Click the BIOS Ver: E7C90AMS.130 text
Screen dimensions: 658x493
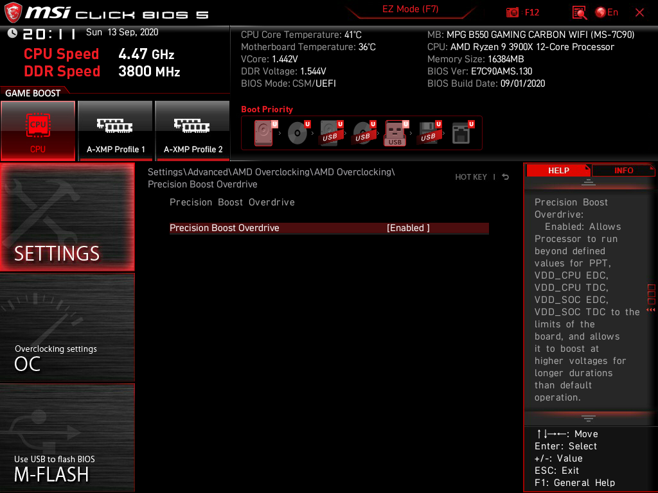point(479,71)
